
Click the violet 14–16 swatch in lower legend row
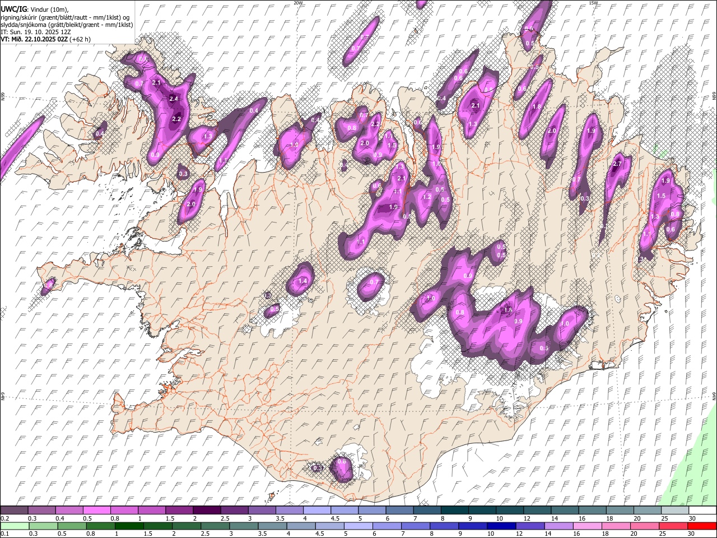tap(558, 526)
